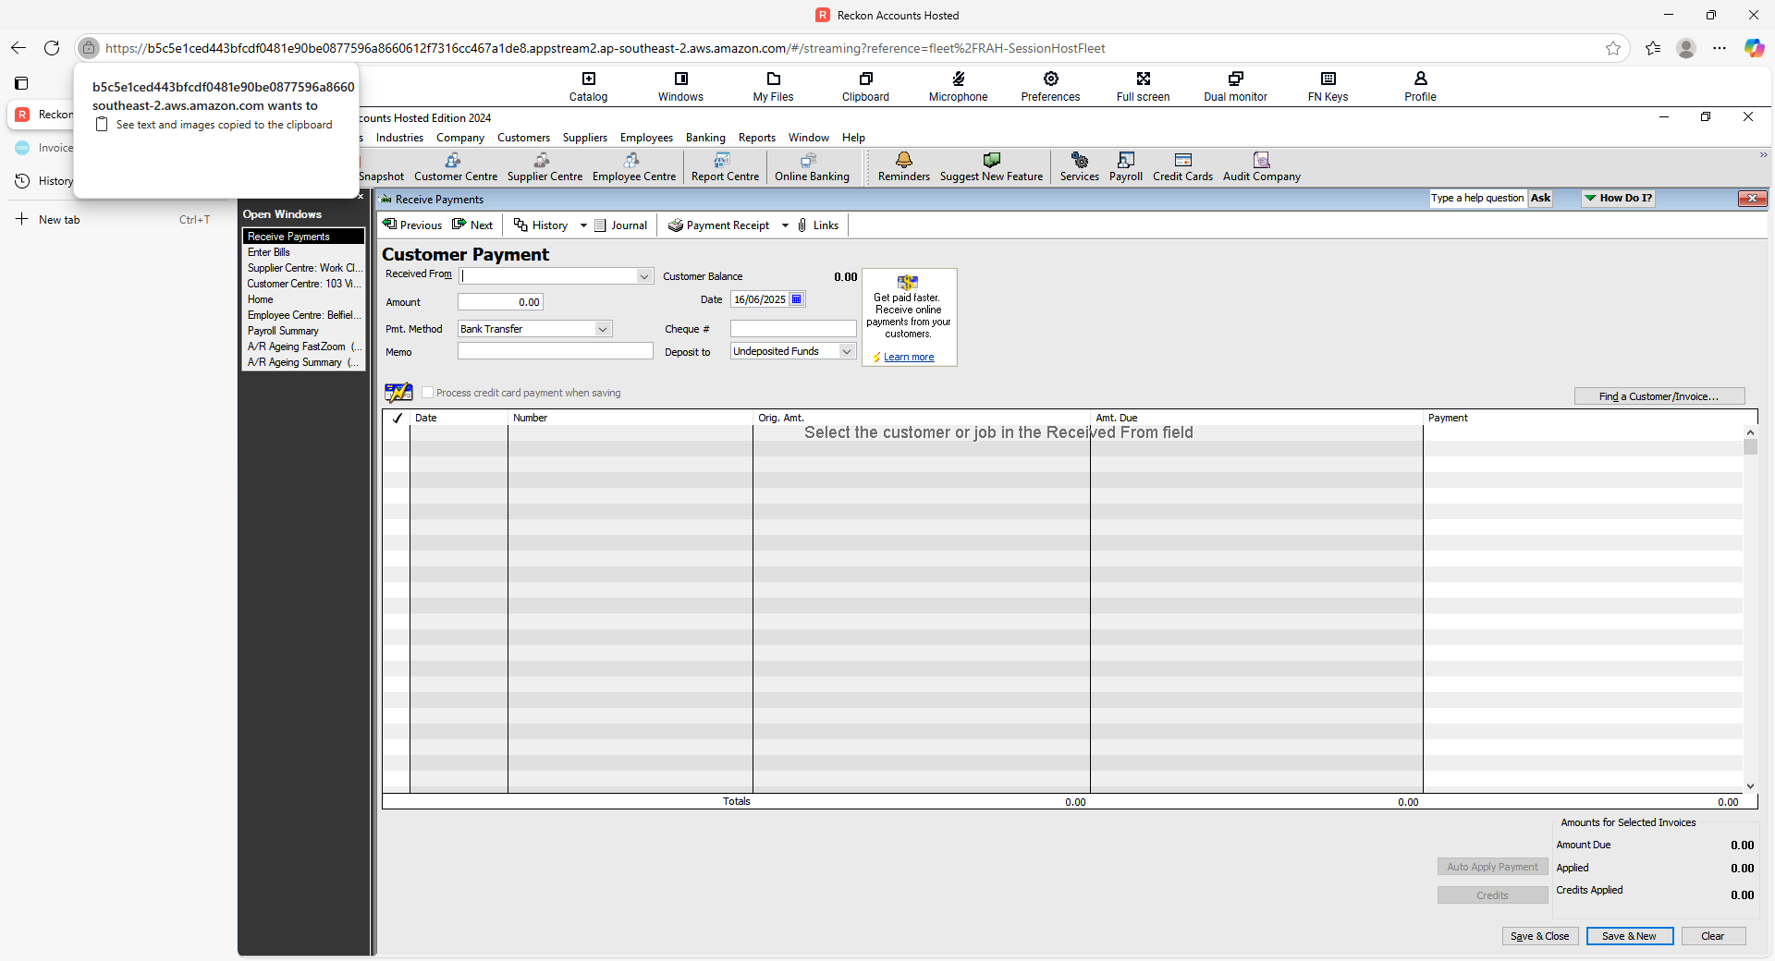Viewport: 1775px width, 961px height.
Task: Click the Memo input field
Action: [555, 351]
